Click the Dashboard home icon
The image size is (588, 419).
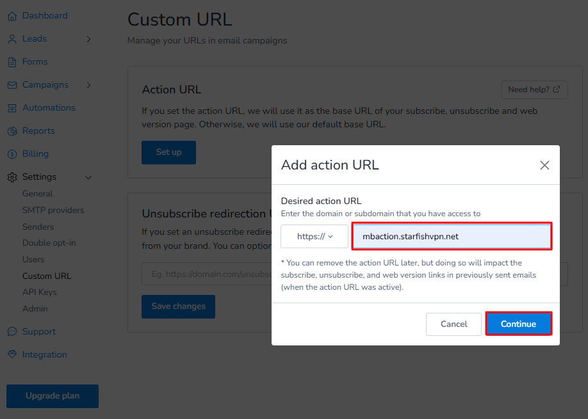(x=12, y=16)
